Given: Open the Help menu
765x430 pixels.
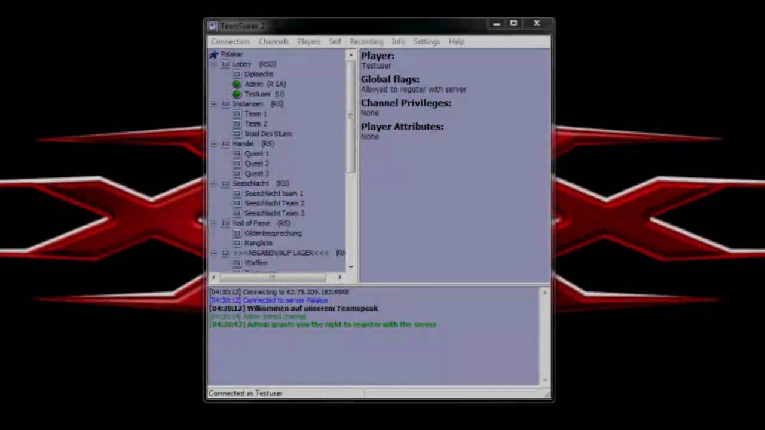Looking at the screenshot, I should click(456, 42).
